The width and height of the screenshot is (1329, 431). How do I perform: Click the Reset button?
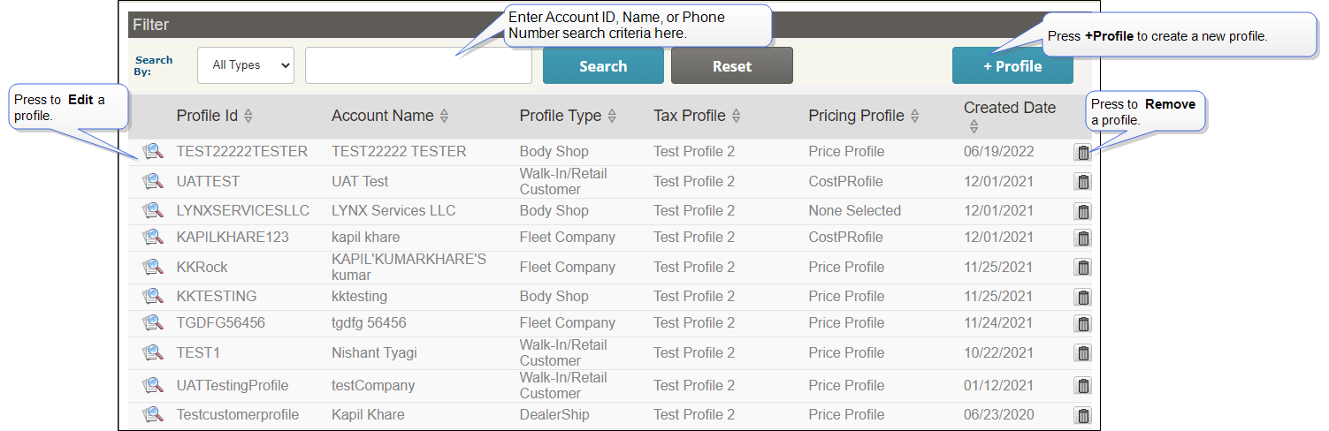click(731, 66)
